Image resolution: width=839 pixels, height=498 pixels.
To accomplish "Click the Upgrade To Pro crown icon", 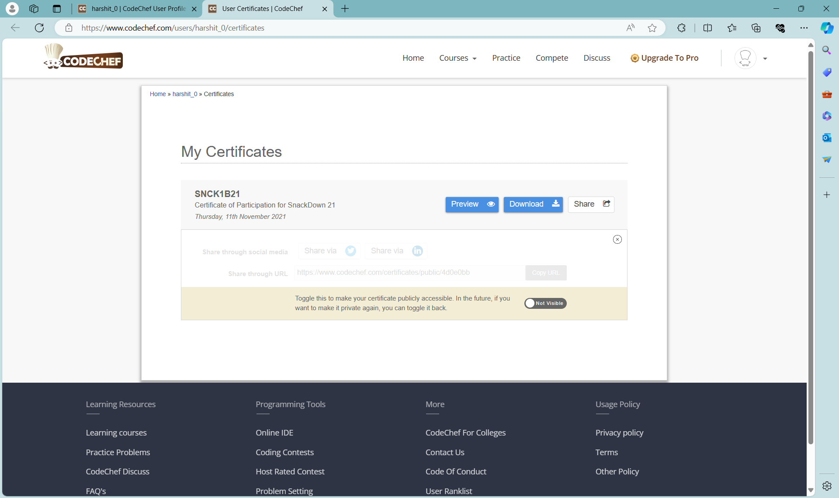I will click(x=634, y=58).
